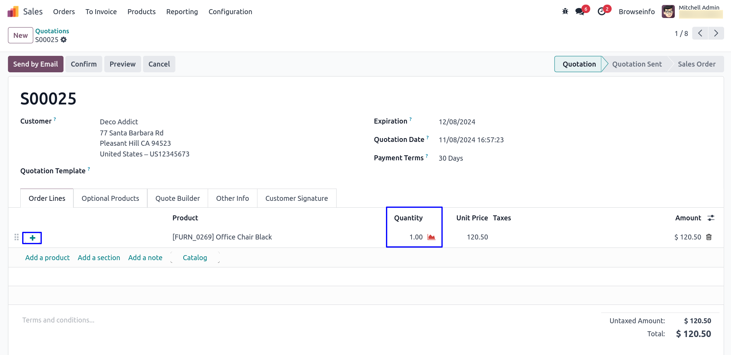731x355 pixels.
Task: Go to previous record arrow
Action: 700,33
